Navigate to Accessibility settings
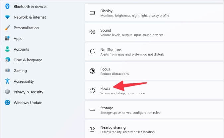The height and width of the screenshot is (138, 224). point(24,81)
